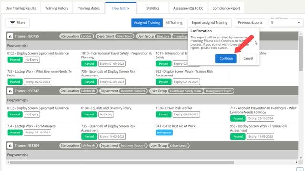
Task: Open the Statistics tab
Action: coord(152,8)
